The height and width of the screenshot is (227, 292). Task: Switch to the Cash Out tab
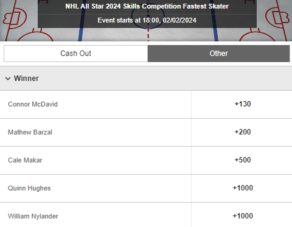click(75, 54)
